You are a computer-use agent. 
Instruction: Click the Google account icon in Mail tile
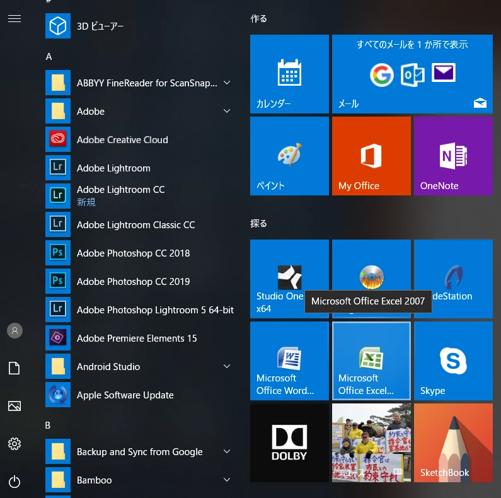[381, 75]
